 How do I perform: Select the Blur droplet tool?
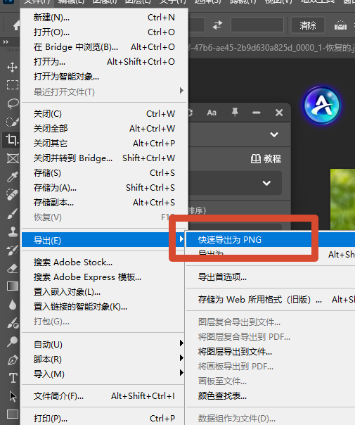pyautogui.click(x=13, y=305)
